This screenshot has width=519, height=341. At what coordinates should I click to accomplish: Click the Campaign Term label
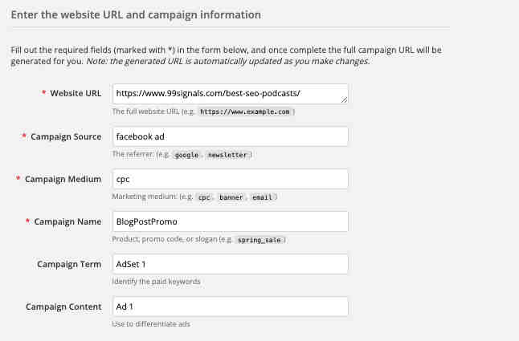(x=69, y=264)
